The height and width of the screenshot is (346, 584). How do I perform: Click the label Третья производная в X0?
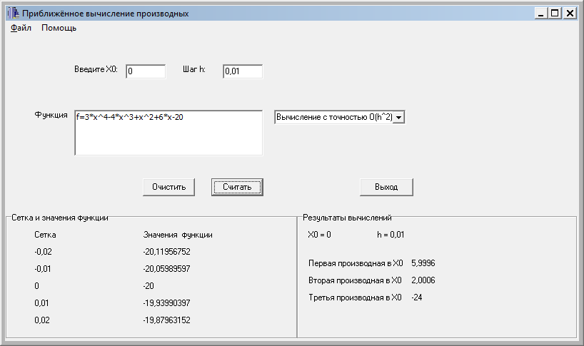point(355,297)
